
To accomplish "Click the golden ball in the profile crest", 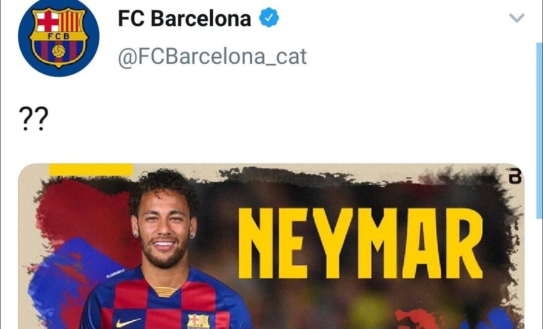I will click(x=59, y=51).
